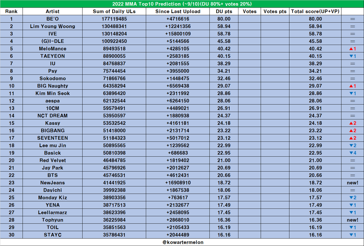Select the Red Velvet artist cell

pos(52,160)
